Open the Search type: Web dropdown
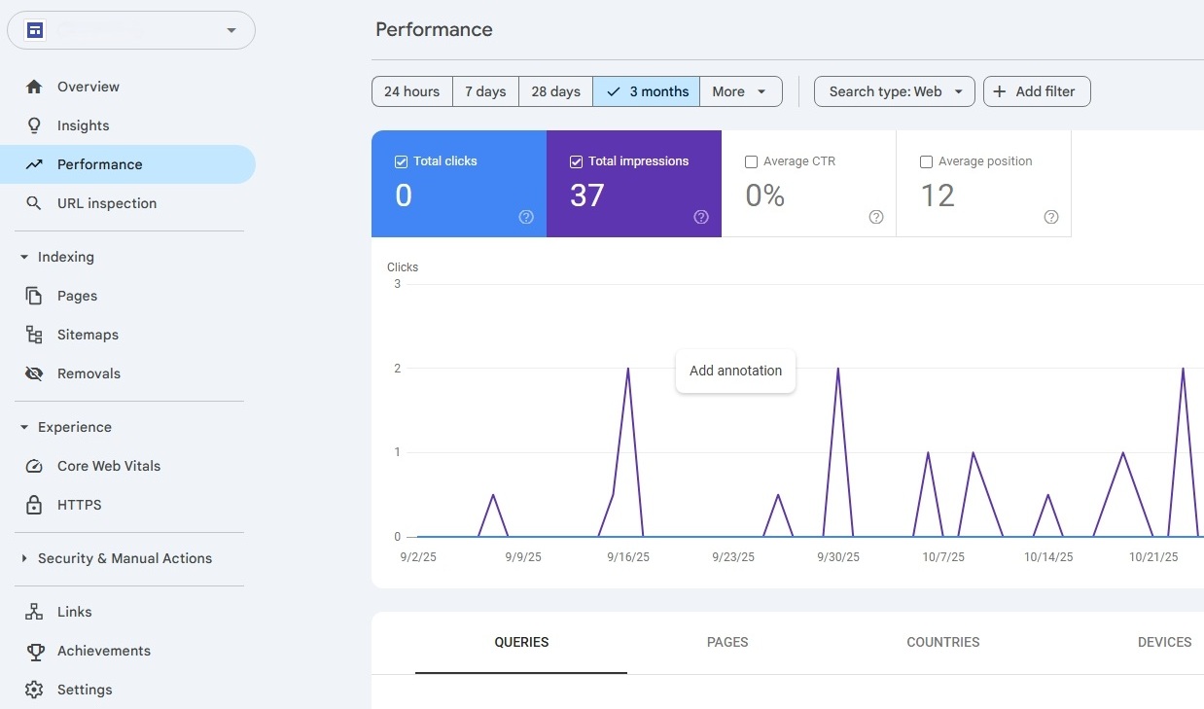Viewport: 1204px width, 709px height. (x=895, y=91)
